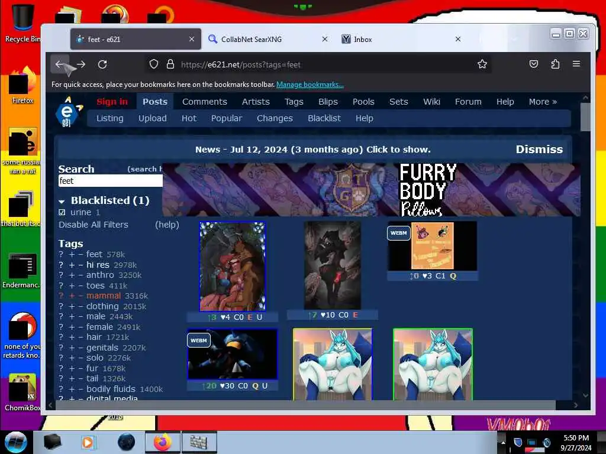Open the Windows Start button
The image size is (606, 454).
pyautogui.click(x=16, y=442)
